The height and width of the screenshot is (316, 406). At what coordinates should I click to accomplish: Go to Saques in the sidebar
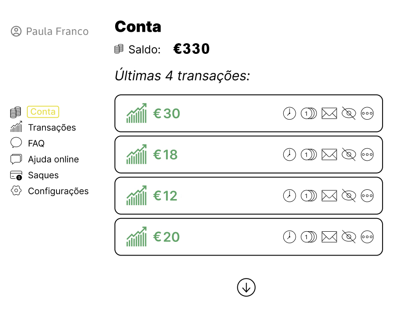(x=43, y=175)
